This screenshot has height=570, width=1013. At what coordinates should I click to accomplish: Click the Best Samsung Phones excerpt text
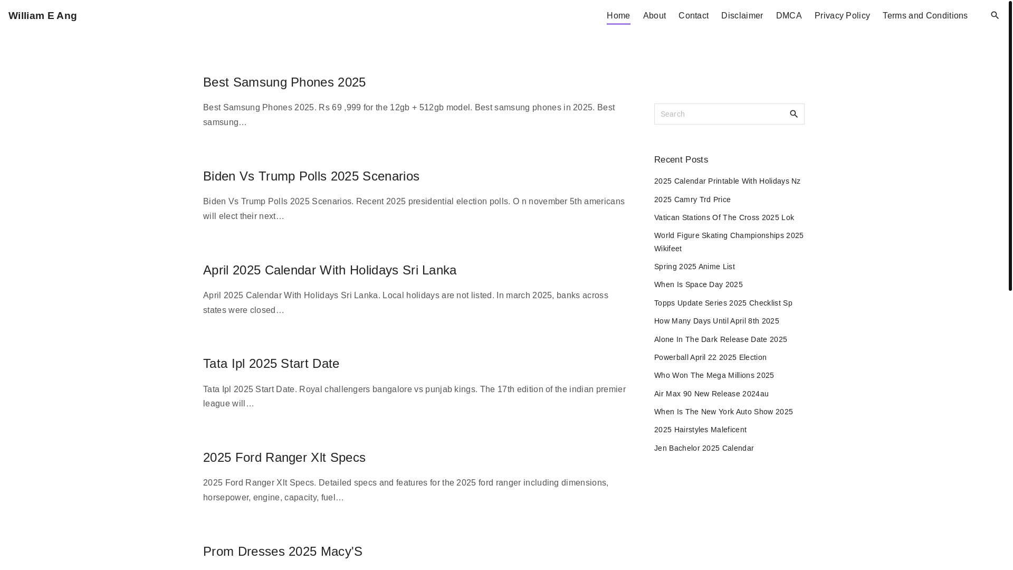click(x=409, y=115)
